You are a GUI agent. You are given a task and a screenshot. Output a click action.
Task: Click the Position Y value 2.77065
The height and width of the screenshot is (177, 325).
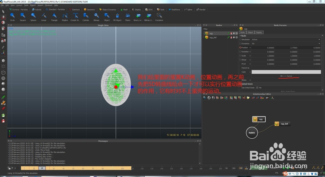(x=286, y=48)
